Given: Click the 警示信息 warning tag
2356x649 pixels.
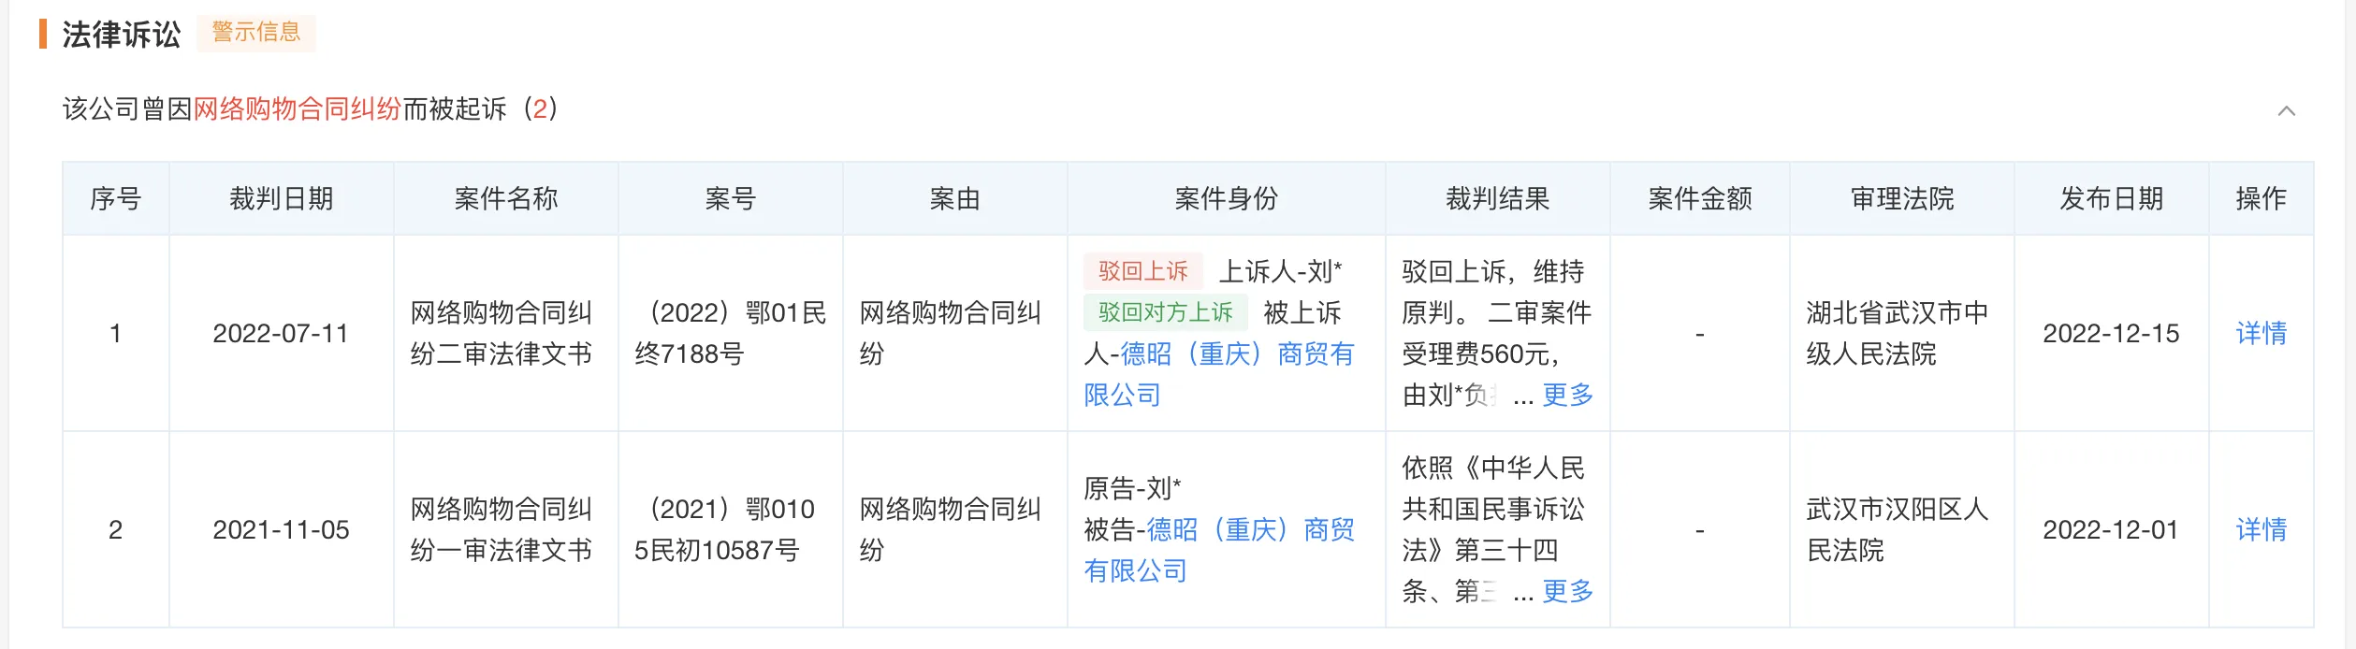Looking at the screenshot, I should click(x=256, y=33).
